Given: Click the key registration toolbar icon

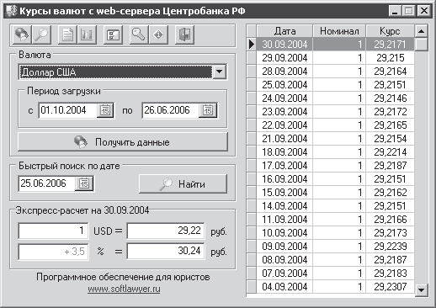Looking at the screenshot, I should point(139,35).
